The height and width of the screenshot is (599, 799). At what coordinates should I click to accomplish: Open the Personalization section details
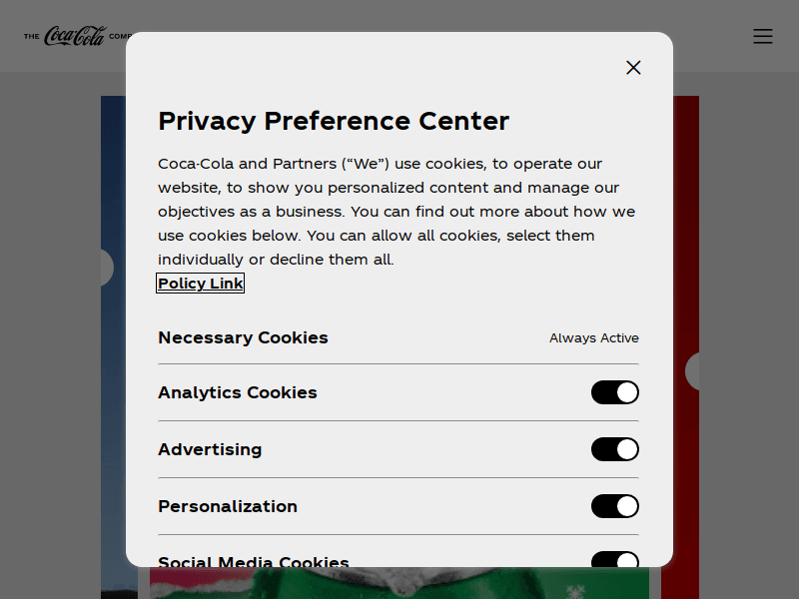coord(228,506)
